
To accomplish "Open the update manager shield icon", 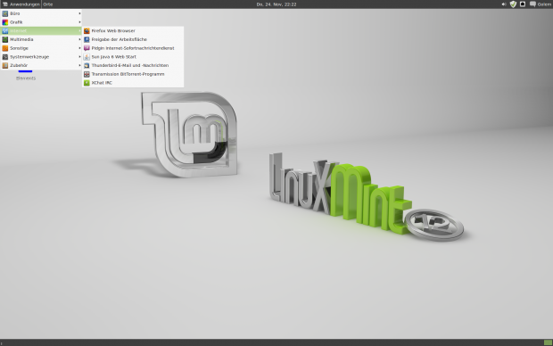I will coord(513,4).
